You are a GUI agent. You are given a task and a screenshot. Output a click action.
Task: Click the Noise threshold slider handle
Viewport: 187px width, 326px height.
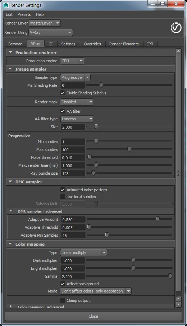coord(90,157)
